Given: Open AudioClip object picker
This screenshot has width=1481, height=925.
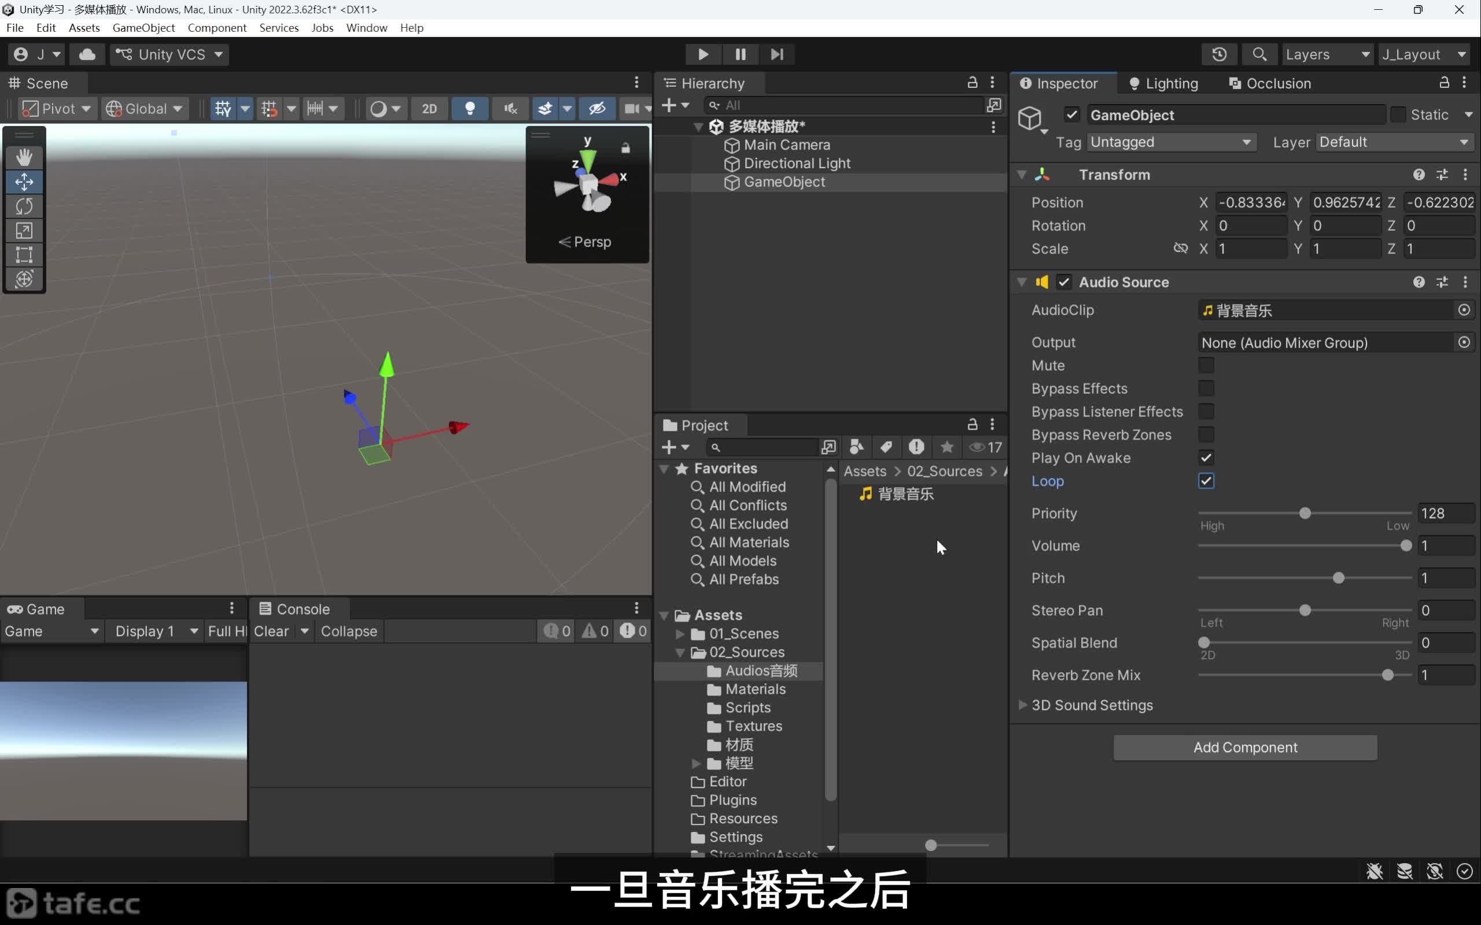Looking at the screenshot, I should click(1464, 310).
